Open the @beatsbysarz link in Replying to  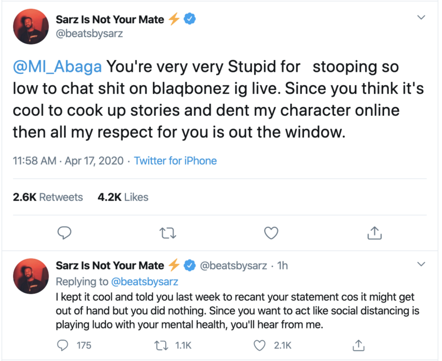[145, 282]
